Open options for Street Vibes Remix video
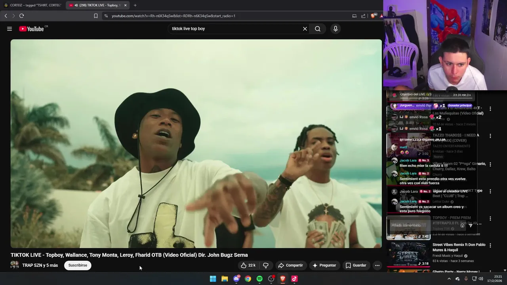The height and width of the screenshot is (285, 507). tap(490, 245)
